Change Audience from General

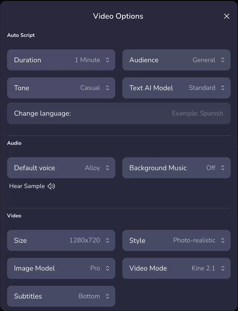(176, 60)
